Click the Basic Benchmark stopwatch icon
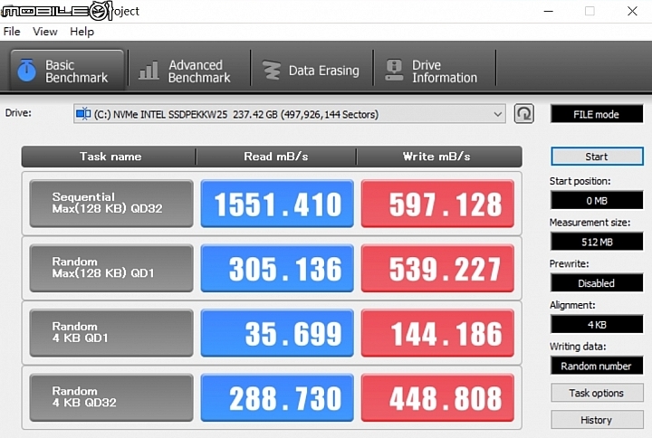The height and width of the screenshot is (438, 652). [26, 71]
